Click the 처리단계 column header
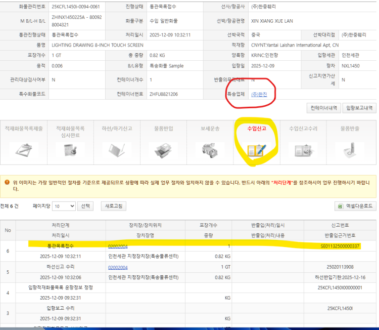The width and height of the screenshot is (379, 330). (60, 225)
